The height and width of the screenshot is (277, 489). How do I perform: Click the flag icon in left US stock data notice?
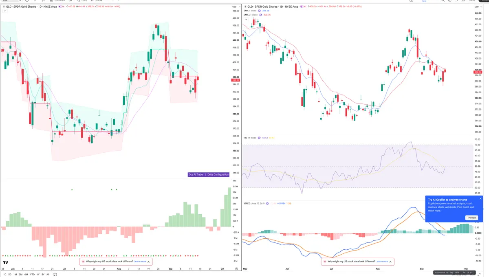pos(84,262)
